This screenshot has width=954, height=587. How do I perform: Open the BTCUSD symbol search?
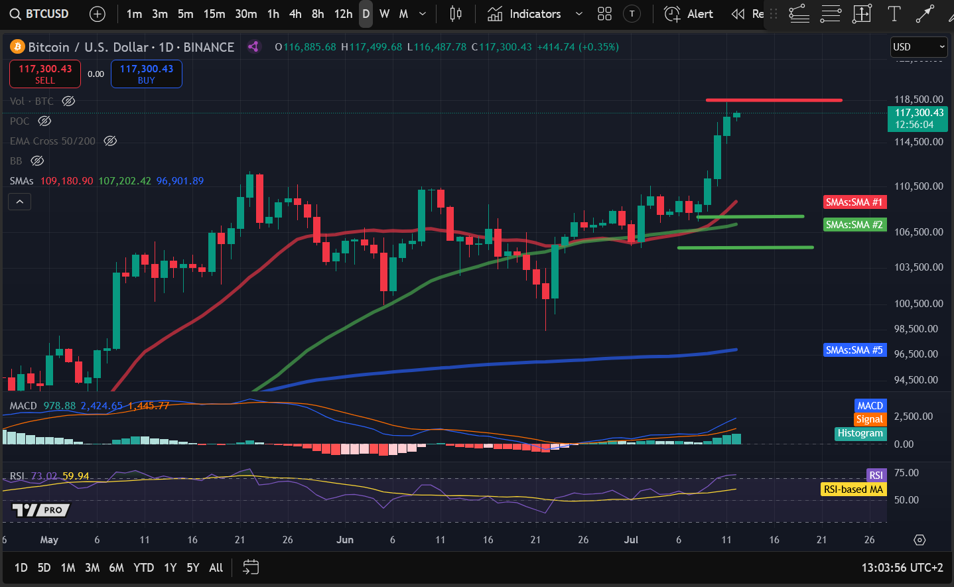tap(39, 14)
